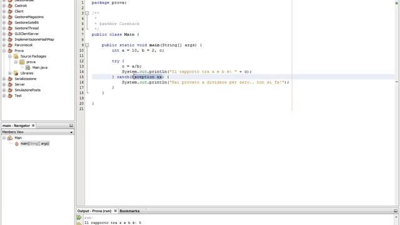Image resolution: width=400 pixels, height=225 pixels.
Task: Collapse the Source Packages node
Action: coord(10,56)
